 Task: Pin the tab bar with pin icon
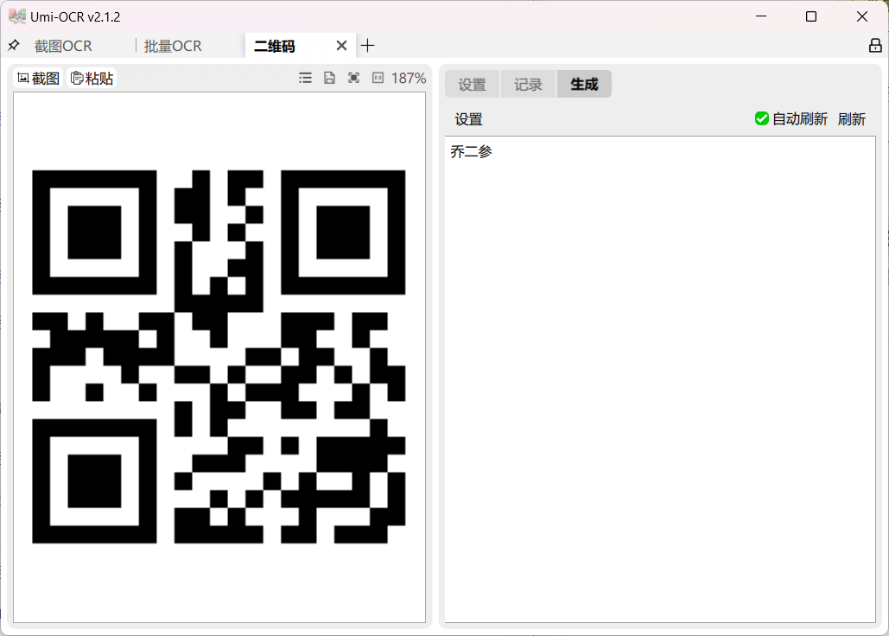click(14, 45)
